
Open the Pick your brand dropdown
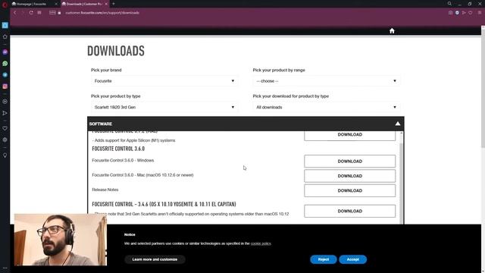[x=164, y=81]
